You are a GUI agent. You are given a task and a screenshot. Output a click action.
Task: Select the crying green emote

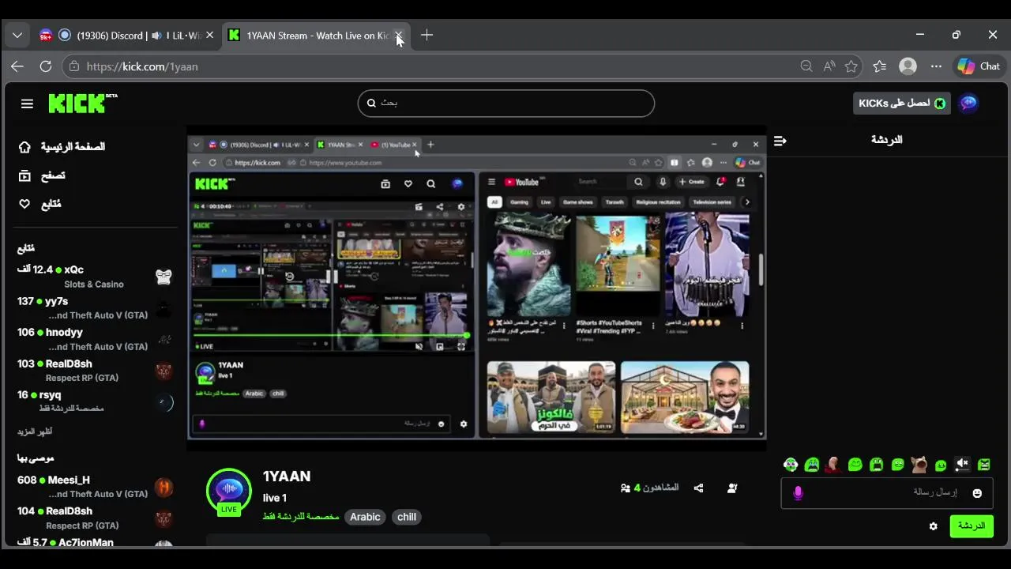(812, 465)
